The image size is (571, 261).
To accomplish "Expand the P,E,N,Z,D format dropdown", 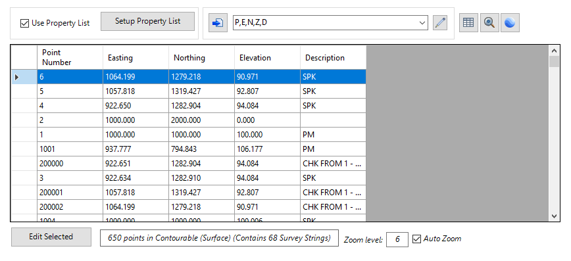I will 422,22.
